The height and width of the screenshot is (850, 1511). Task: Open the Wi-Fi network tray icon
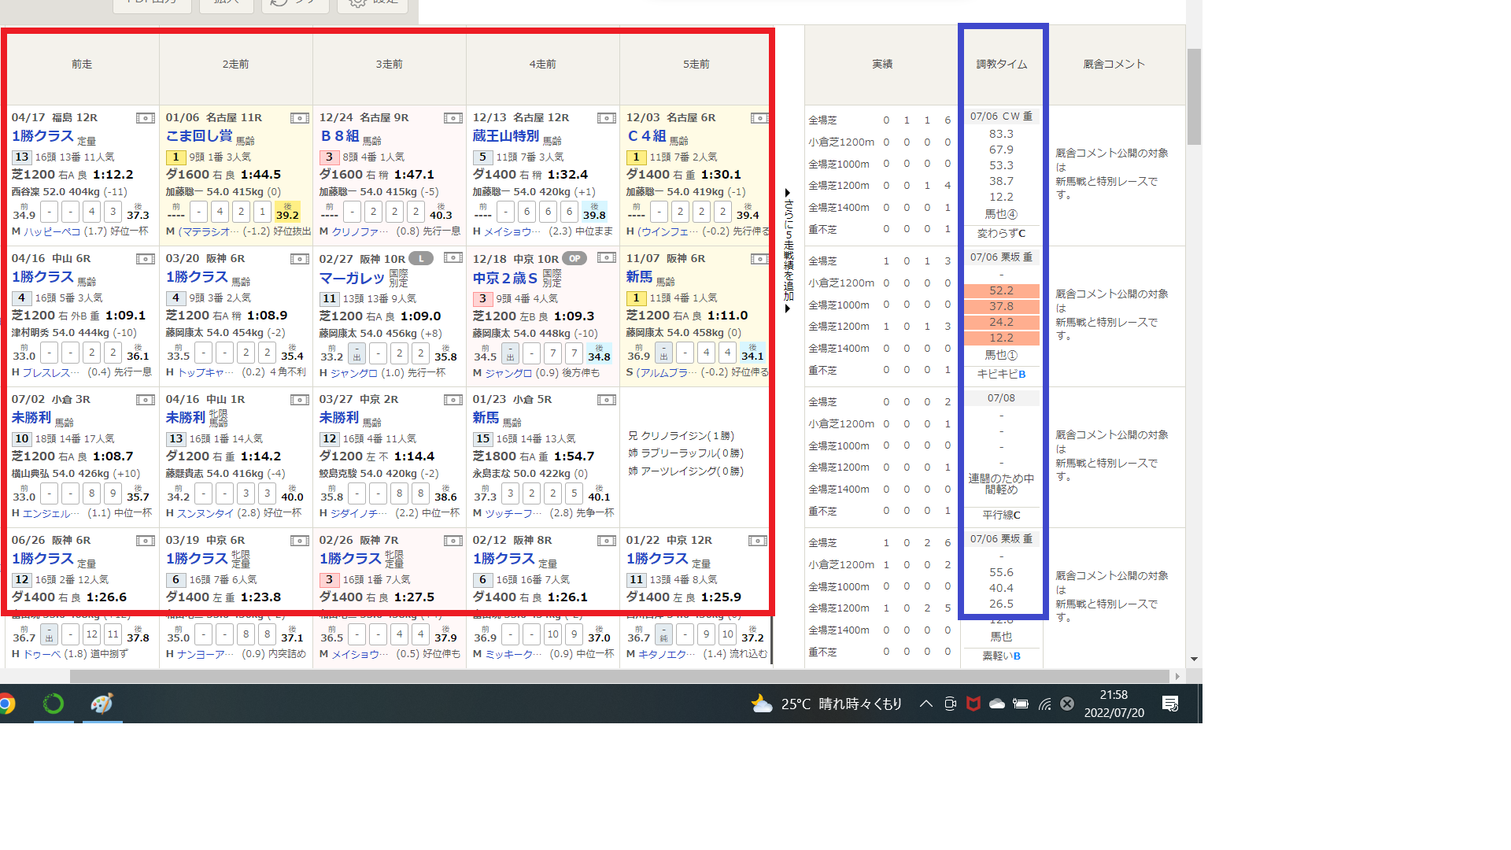point(1044,704)
